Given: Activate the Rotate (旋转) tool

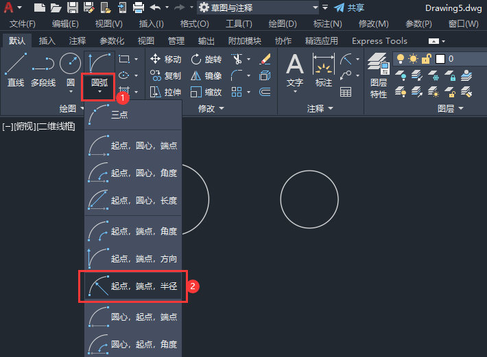Looking at the screenshot, I should [206, 59].
